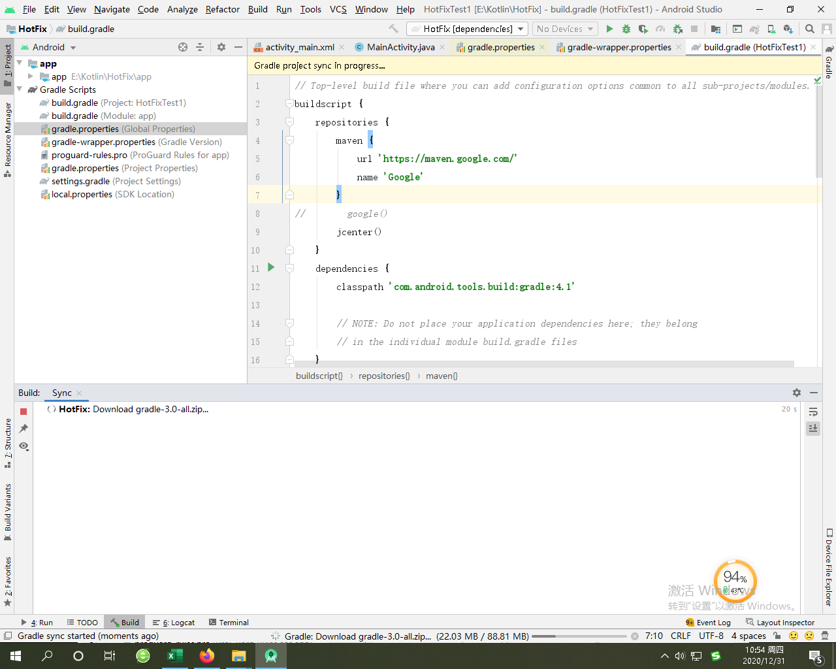Click the Gradle download progress bar
836x669 pixels.
click(581, 636)
